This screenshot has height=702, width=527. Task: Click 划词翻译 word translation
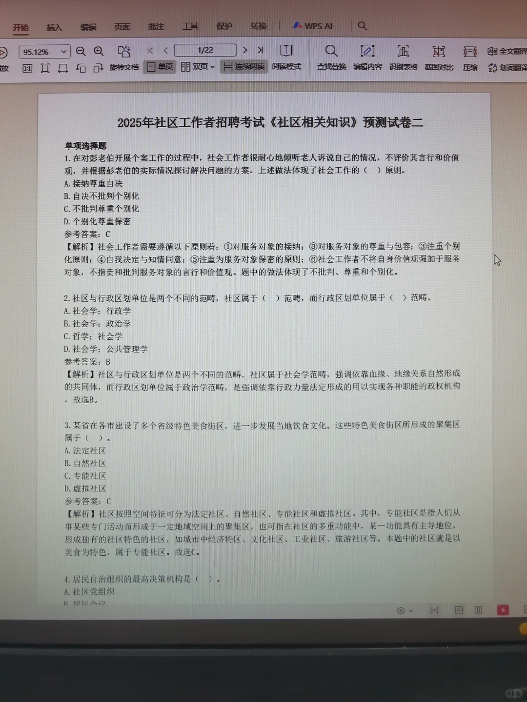[x=507, y=68]
